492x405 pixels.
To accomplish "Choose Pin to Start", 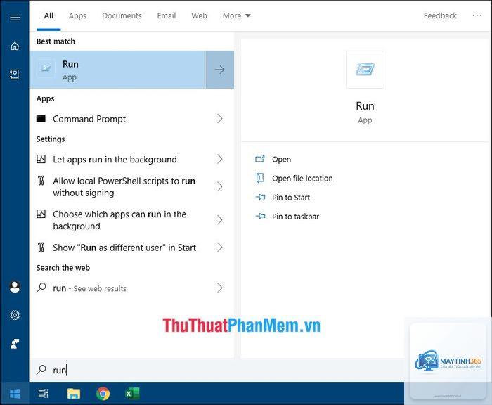I will 291,198.
